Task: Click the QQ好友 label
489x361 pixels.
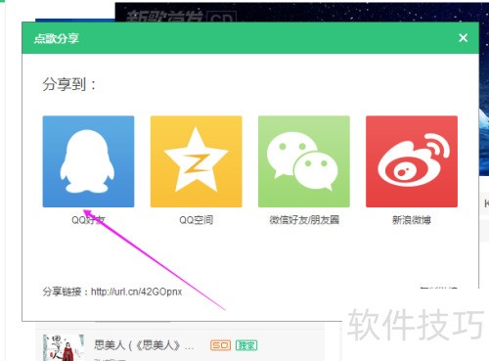Action: [88, 220]
